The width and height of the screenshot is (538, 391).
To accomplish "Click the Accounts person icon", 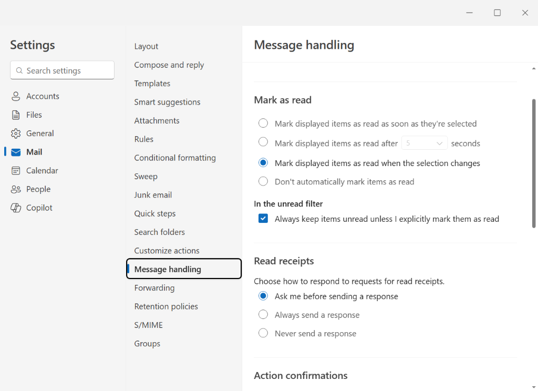I will point(16,97).
